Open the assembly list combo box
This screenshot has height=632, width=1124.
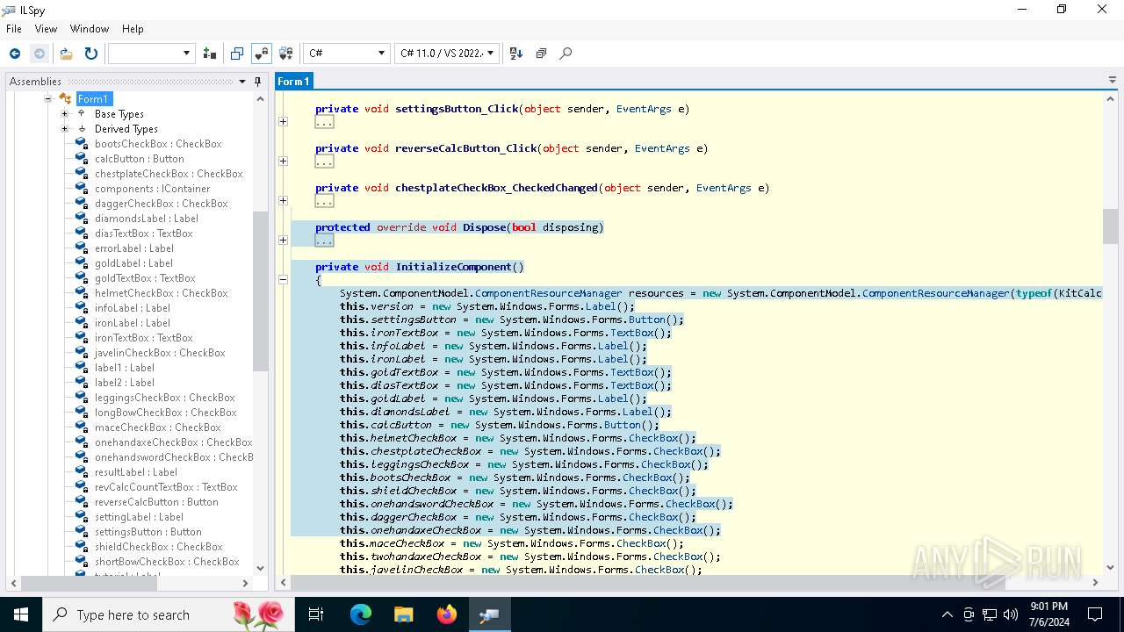[151, 54]
